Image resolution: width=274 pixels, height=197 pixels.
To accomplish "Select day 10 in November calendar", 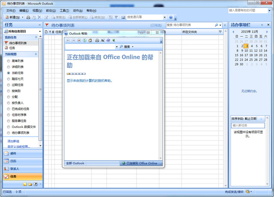I will point(246,50).
